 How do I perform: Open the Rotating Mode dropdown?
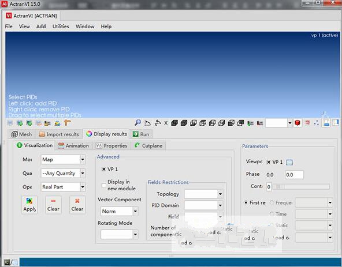pos(120,234)
